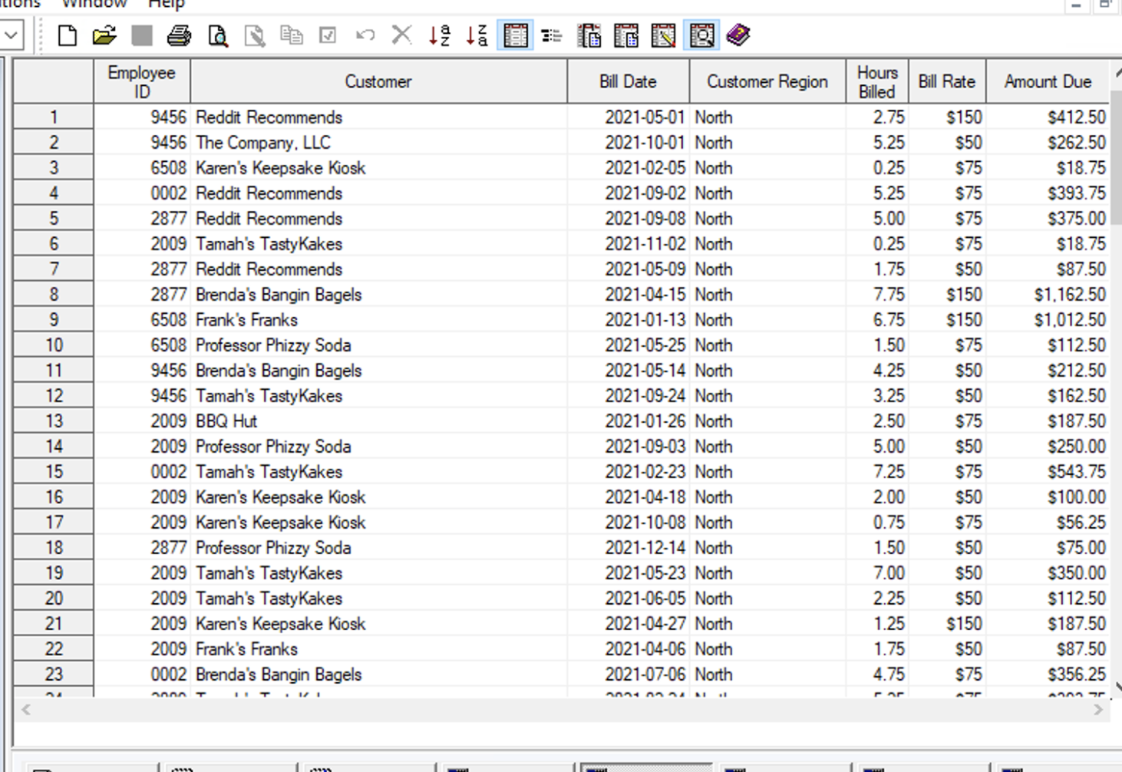Open Print Preview with the magnifier page icon
Screen dimensions: 1122x772
point(218,35)
